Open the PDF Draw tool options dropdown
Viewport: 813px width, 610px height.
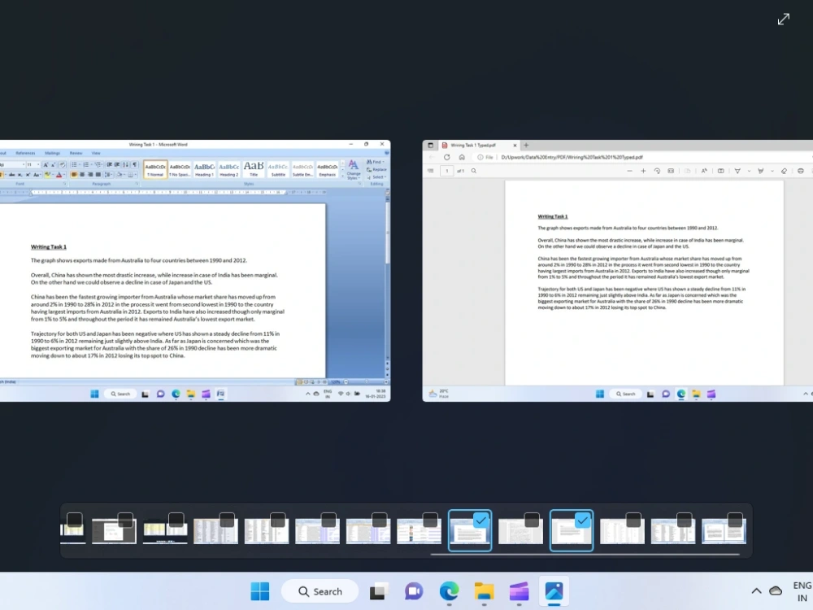coord(750,171)
